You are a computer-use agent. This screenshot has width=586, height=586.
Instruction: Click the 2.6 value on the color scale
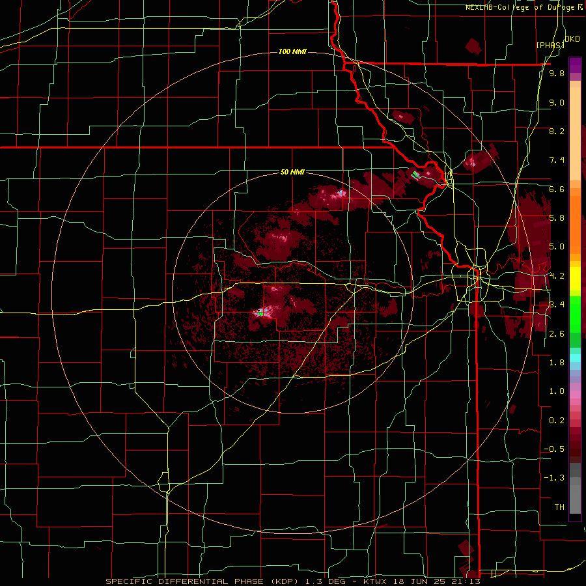tap(557, 334)
